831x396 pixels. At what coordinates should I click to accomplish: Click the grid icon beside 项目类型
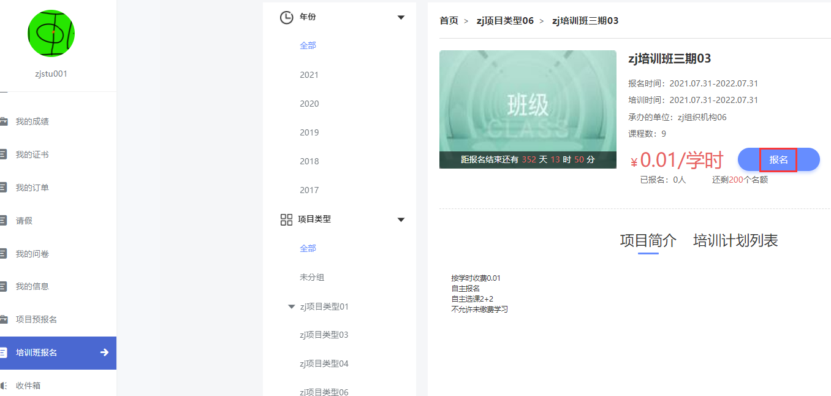[x=286, y=219]
